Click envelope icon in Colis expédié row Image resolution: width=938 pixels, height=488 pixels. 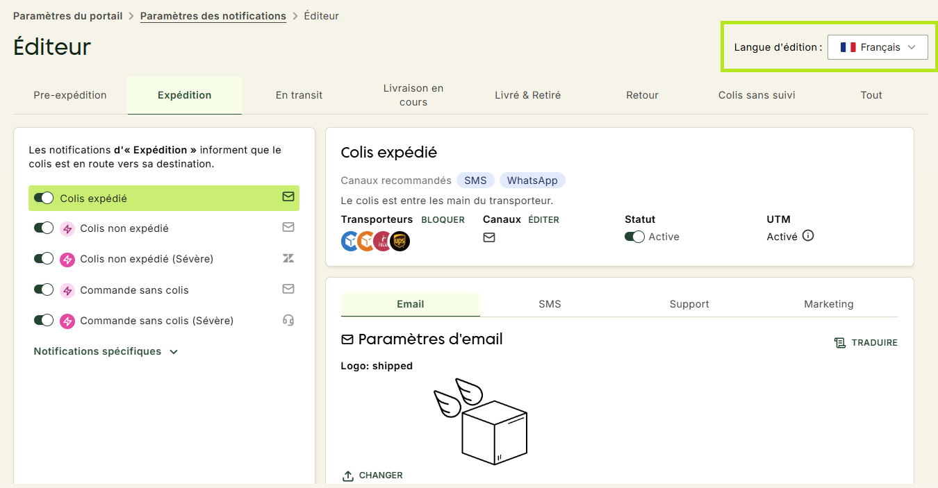[x=288, y=197]
